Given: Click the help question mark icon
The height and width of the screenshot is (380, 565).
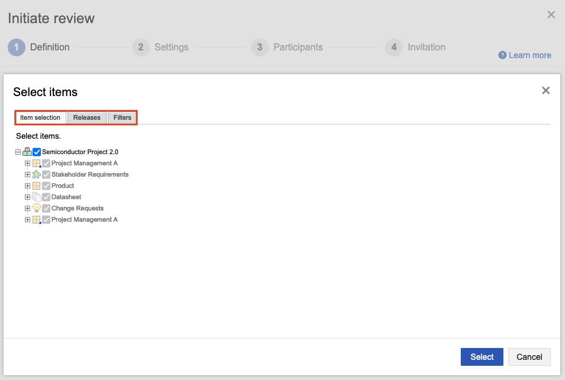Looking at the screenshot, I should [503, 55].
